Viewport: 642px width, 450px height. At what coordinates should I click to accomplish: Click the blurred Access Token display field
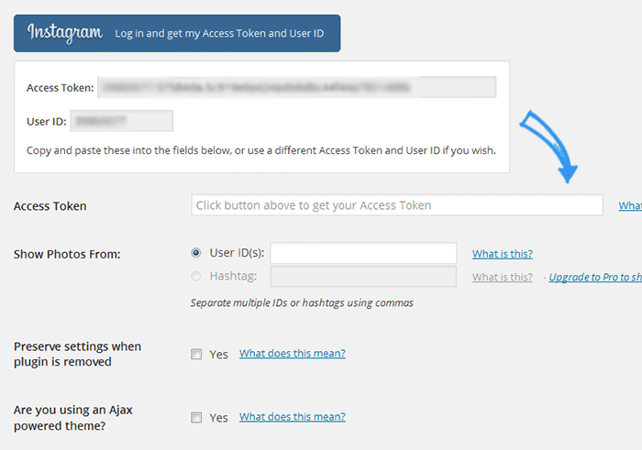click(296, 87)
